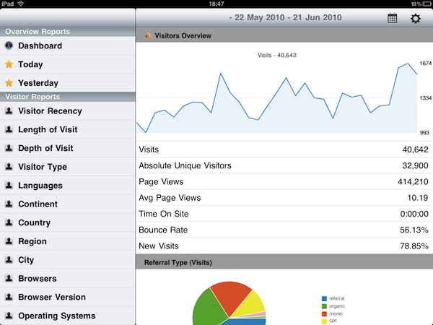
Task: Tap the Avg Page Views row
Action: coord(284,198)
